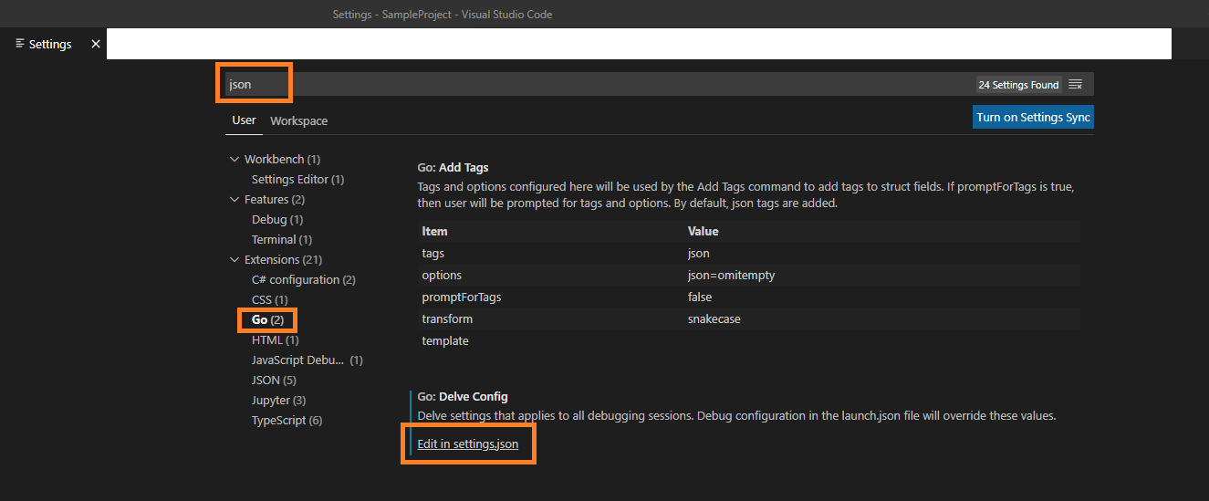Select Jupyter (3) extension entry
Viewport: 1209px width, 501px height.
(278, 401)
